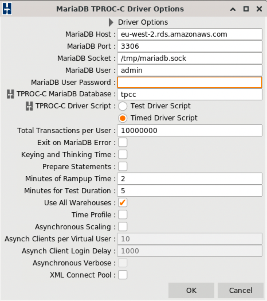Screen dimensions: 267x301
Task: Click the Cancel button
Action: coord(240,290)
